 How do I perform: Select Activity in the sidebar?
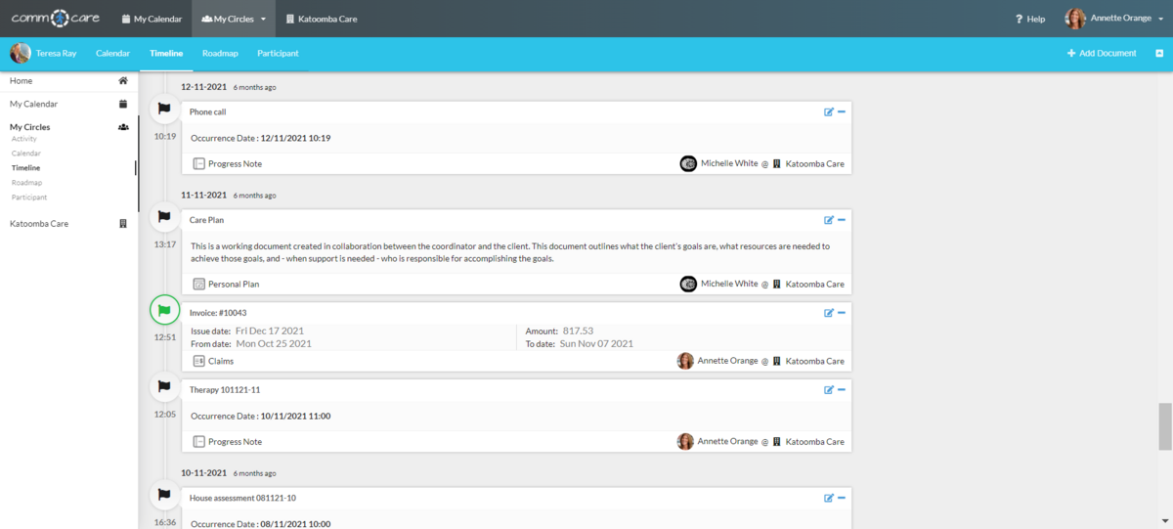(x=24, y=139)
